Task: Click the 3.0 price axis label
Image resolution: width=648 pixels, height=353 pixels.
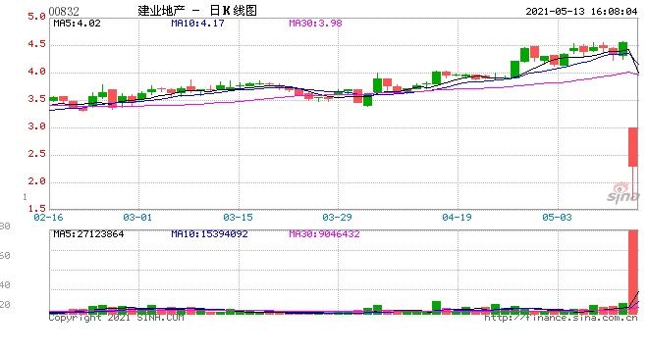Action: point(36,126)
